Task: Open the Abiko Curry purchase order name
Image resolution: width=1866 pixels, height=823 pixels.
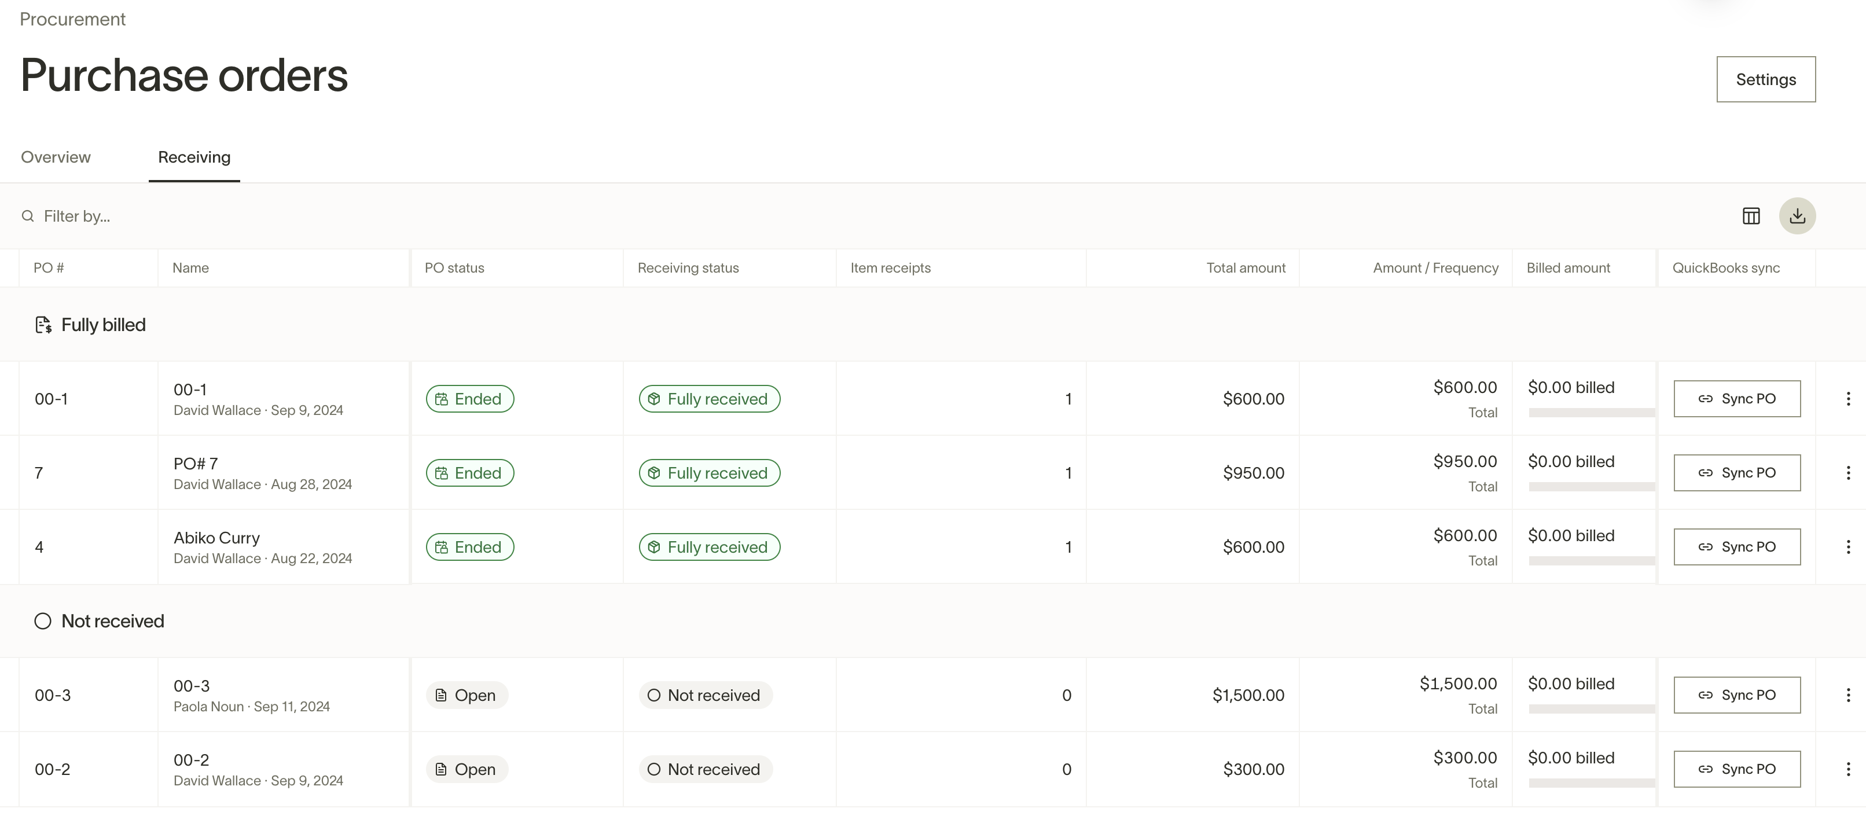Action: (x=216, y=538)
